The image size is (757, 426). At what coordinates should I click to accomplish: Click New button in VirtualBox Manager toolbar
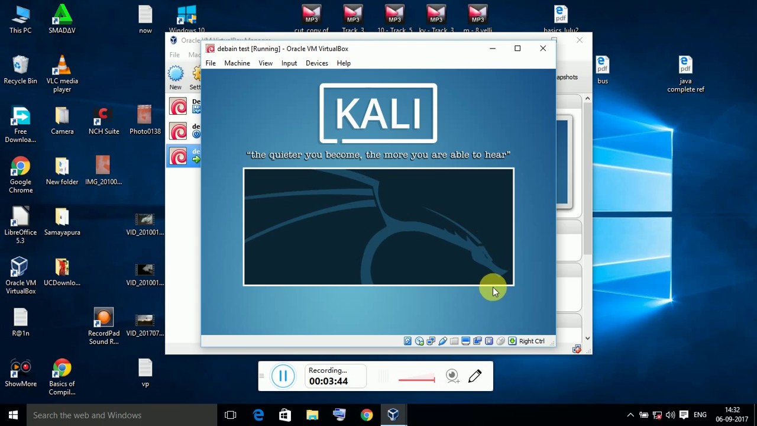click(176, 78)
